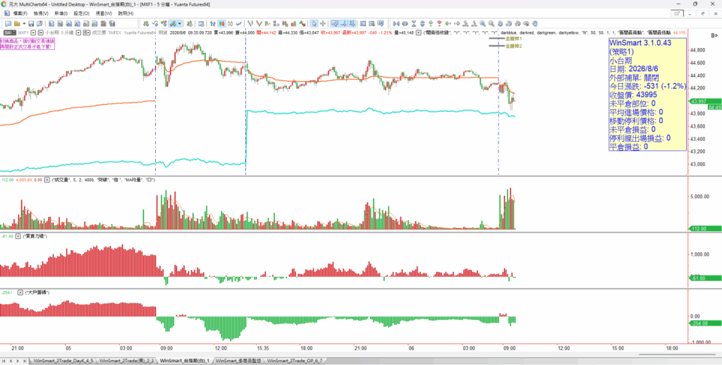Click the zoom in magnifier icon
This screenshot has height=365, width=722.
point(482,23)
